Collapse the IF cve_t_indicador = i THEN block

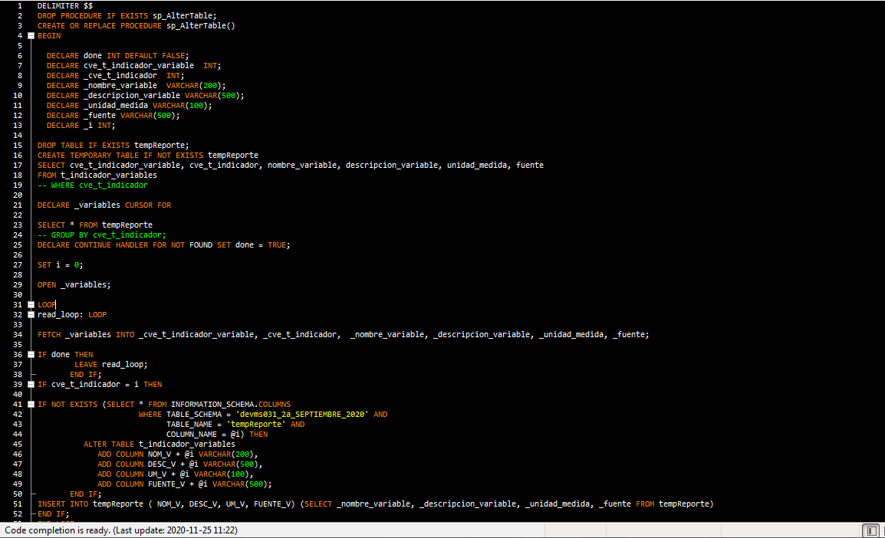tap(31, 385)
